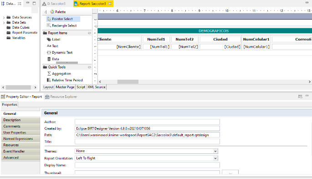This screenshot has width=312, height=179.
Task: Maximize the Data Explorer panel
Action: [x=34, y=3]
